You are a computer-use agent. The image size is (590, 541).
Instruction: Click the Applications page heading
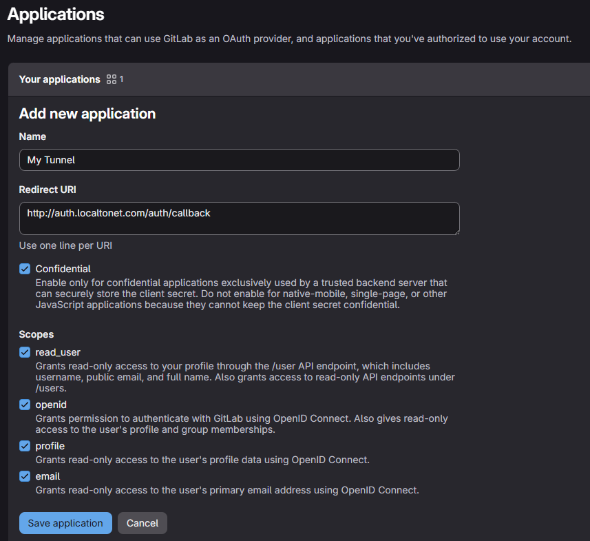(56, 14)
